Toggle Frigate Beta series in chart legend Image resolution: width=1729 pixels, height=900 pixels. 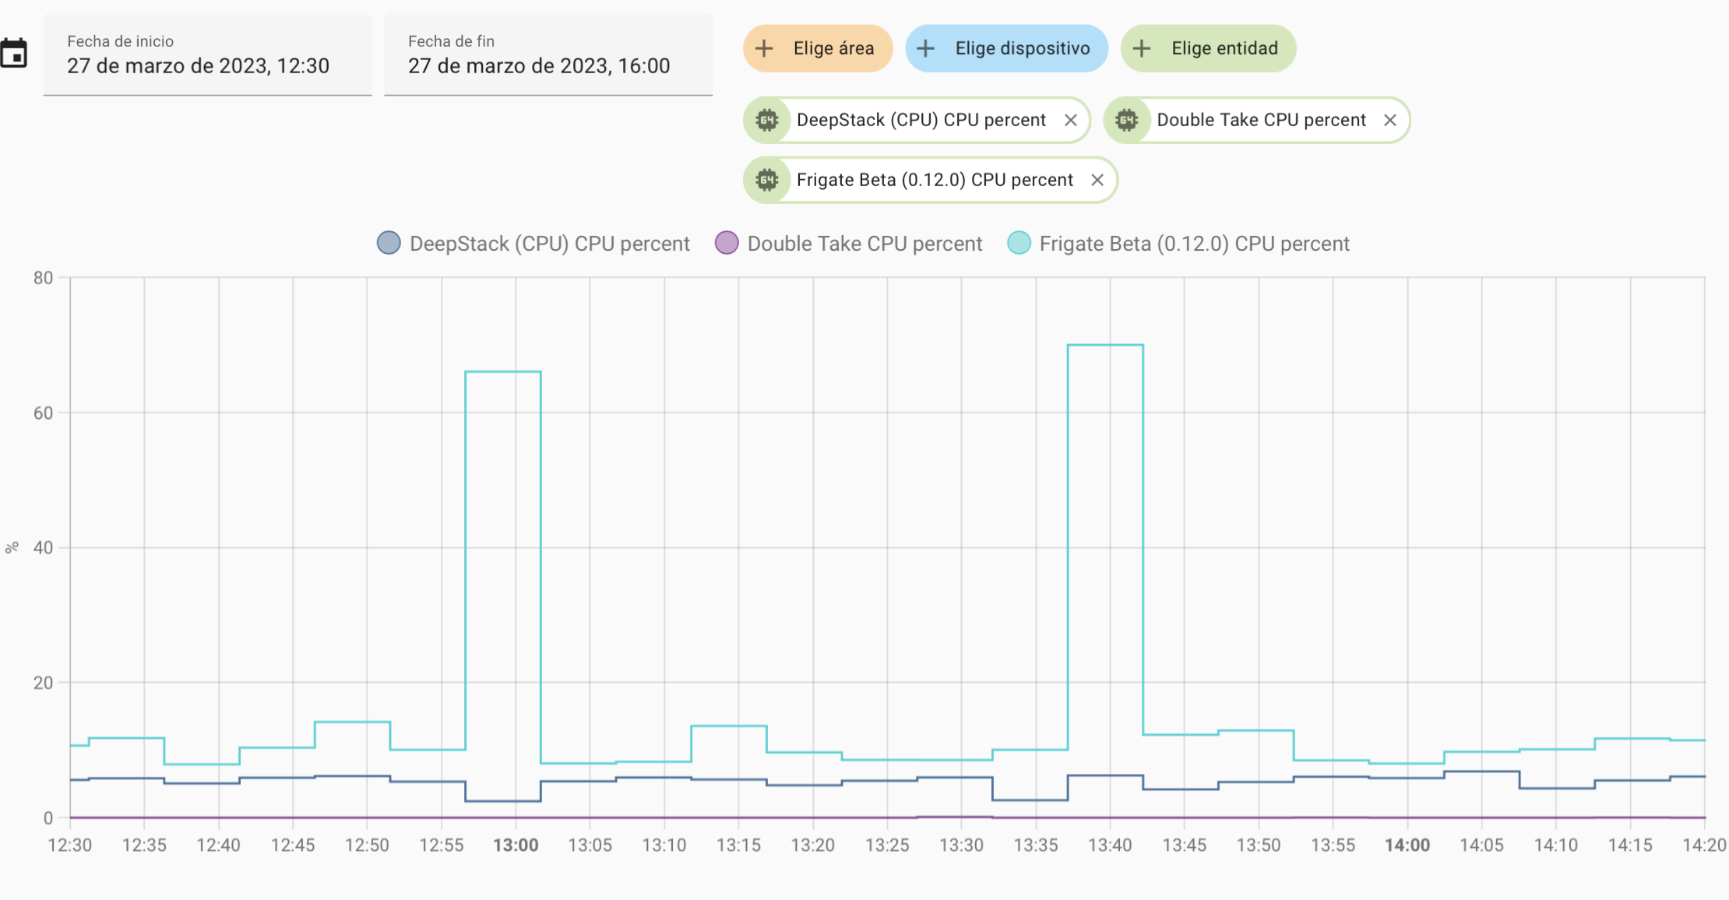1193,244
